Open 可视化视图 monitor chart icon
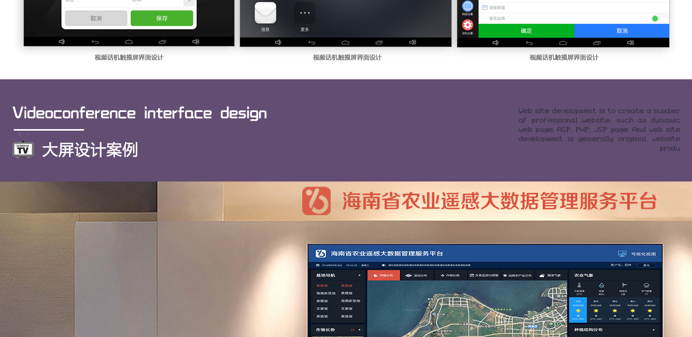 coord(622,254)
